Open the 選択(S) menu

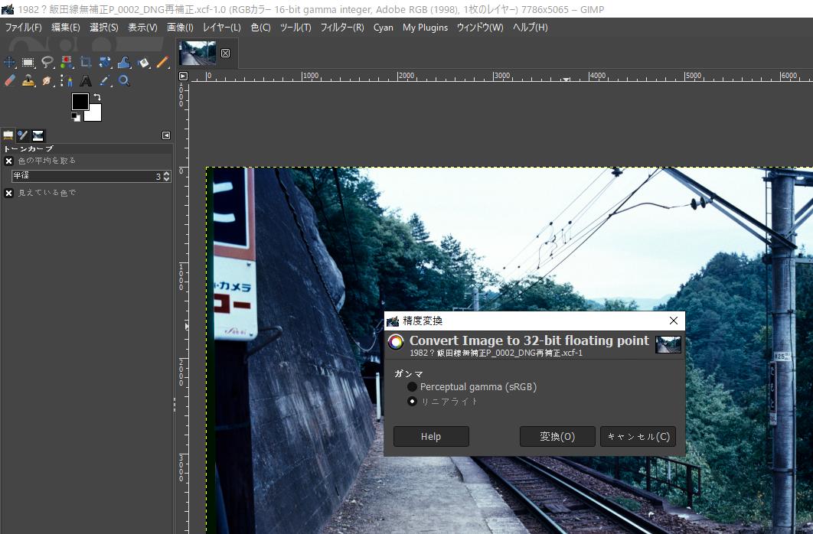pyautogui.click(x=103, y=28)
